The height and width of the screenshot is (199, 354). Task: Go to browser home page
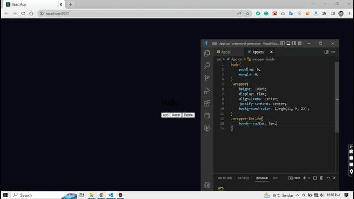(31, 13)
